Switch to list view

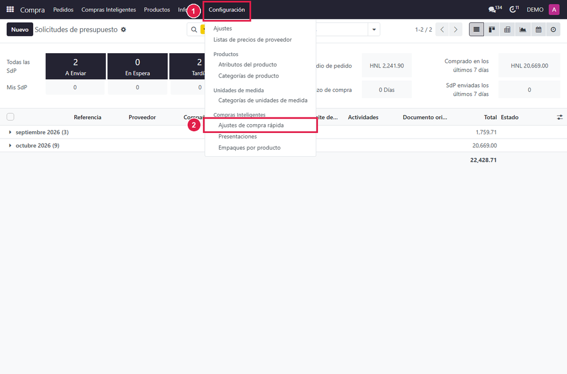coord(476,30)
